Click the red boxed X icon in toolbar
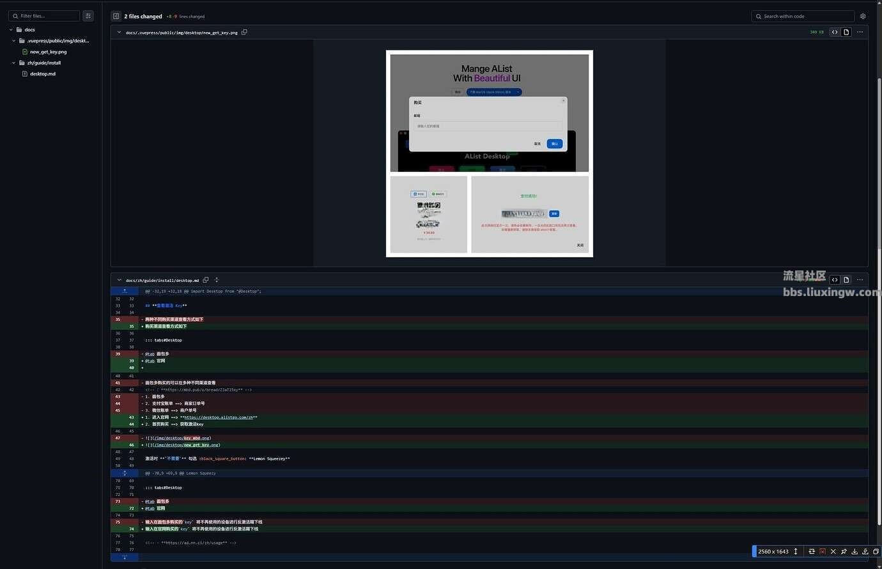The width and height of the screenshot is (882, 569). coord(823,551)
